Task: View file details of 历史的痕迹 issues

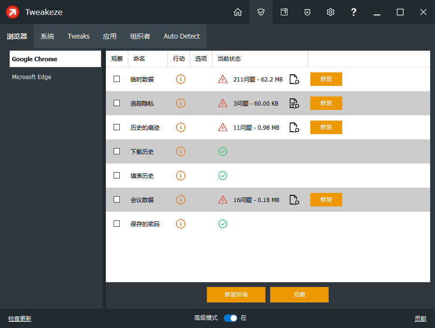Action: pos(294,127)
